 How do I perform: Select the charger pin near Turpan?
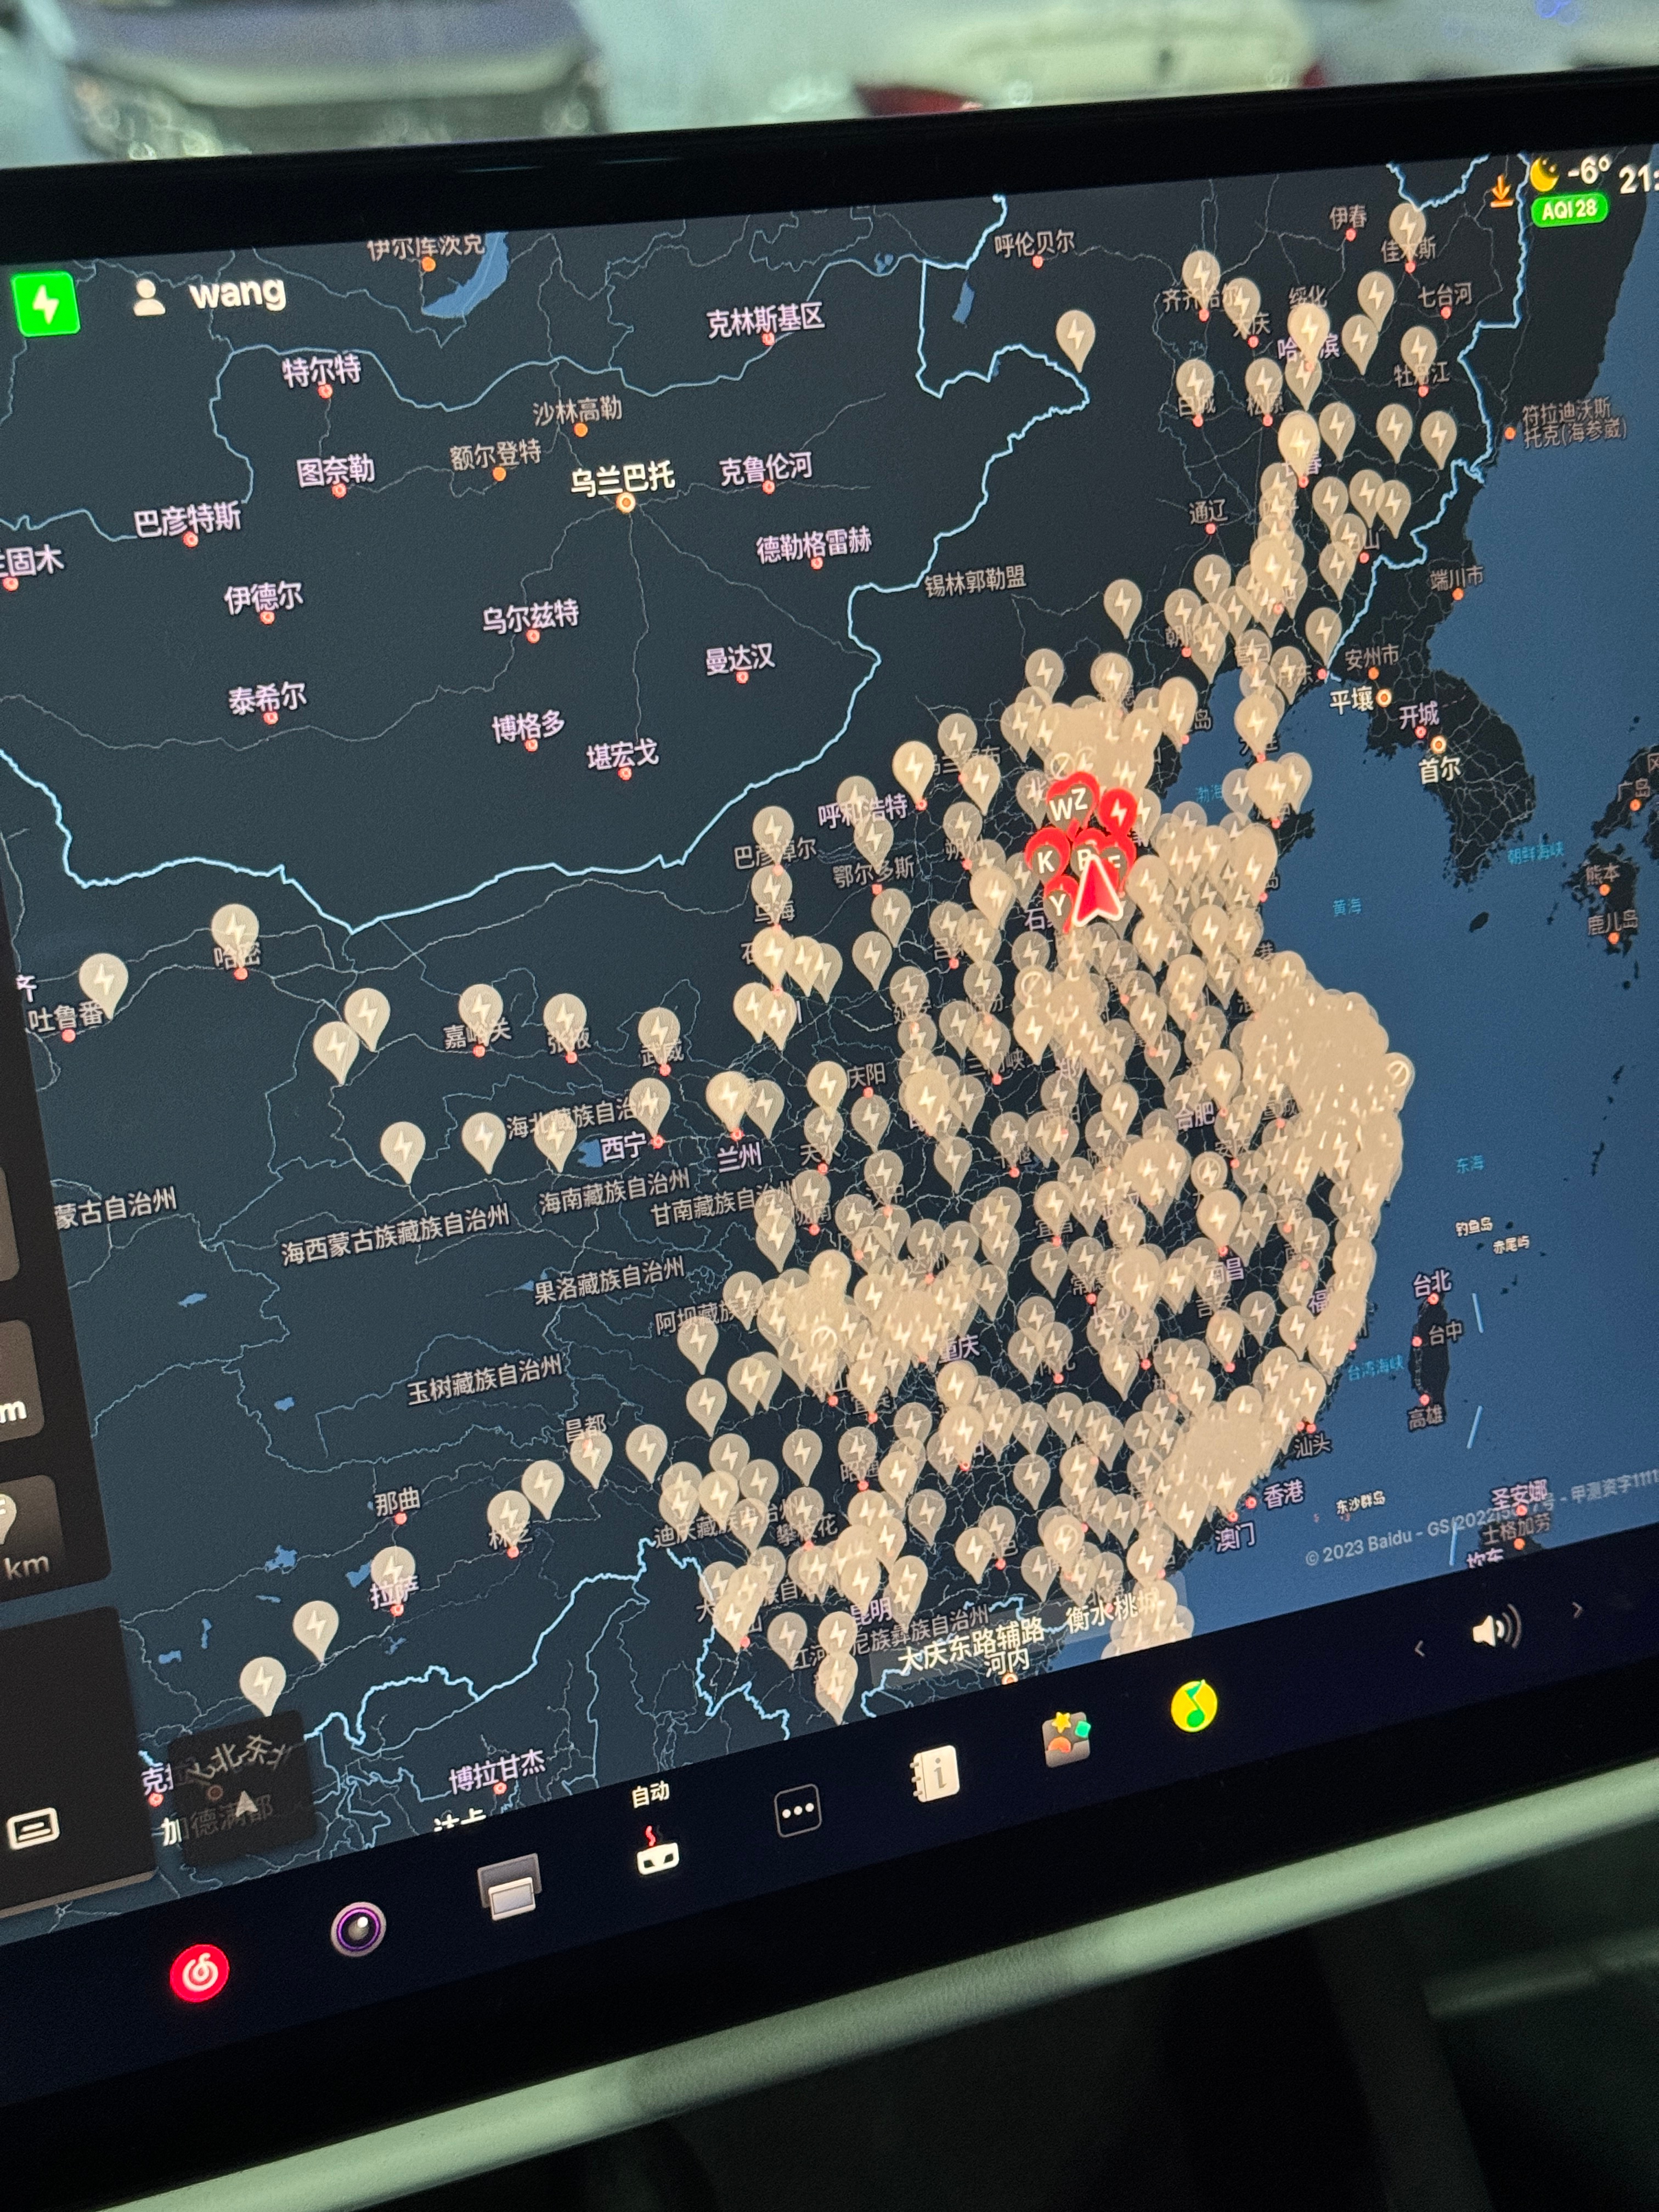tap(103, 984)
